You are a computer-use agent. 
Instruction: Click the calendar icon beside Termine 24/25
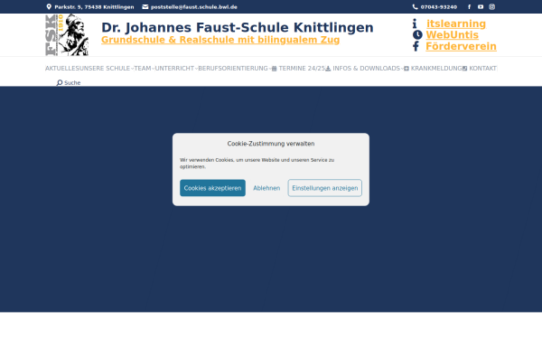[x=274, y=69]
